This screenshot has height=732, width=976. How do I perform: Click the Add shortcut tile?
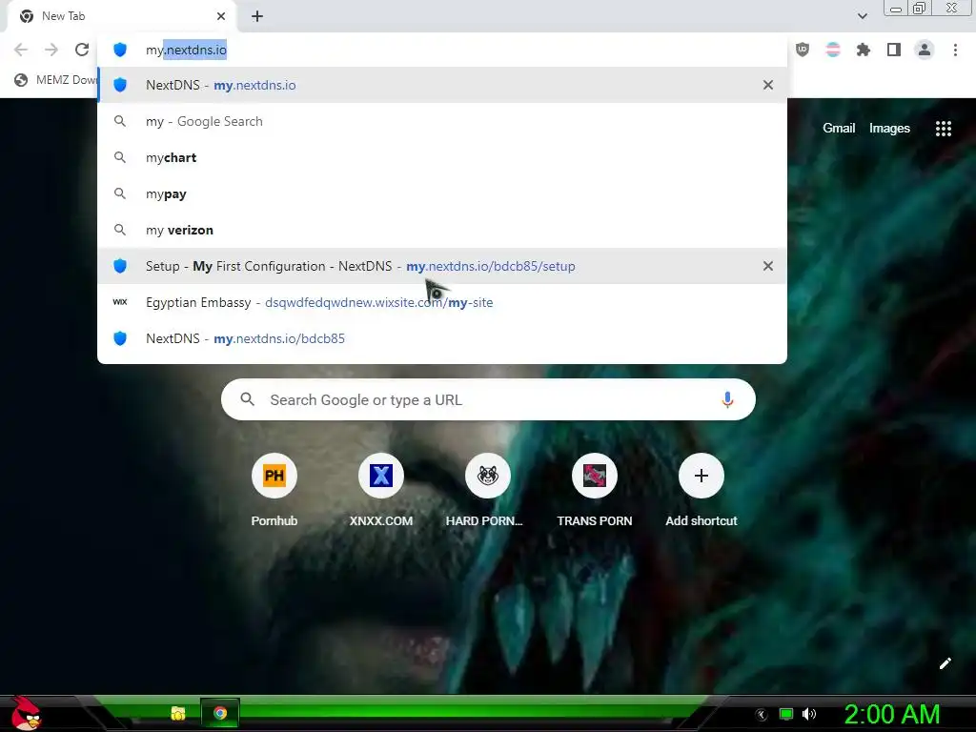point(701,491)
